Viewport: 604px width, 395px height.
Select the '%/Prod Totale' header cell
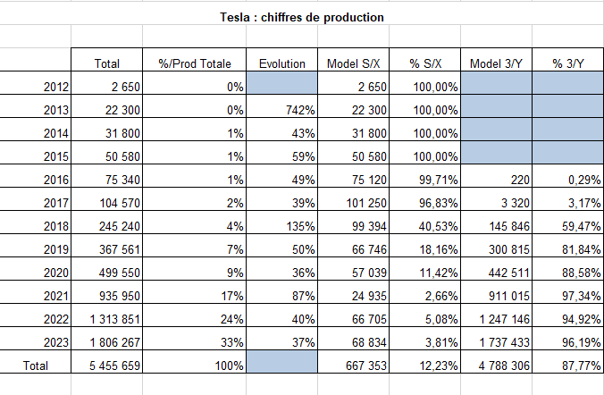tap(195, 60)
